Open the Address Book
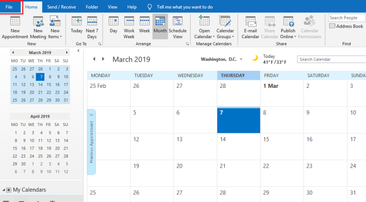 (x=346, y=26)
